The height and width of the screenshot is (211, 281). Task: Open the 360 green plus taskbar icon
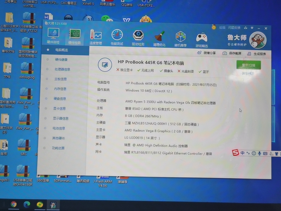tap(40, 204)
